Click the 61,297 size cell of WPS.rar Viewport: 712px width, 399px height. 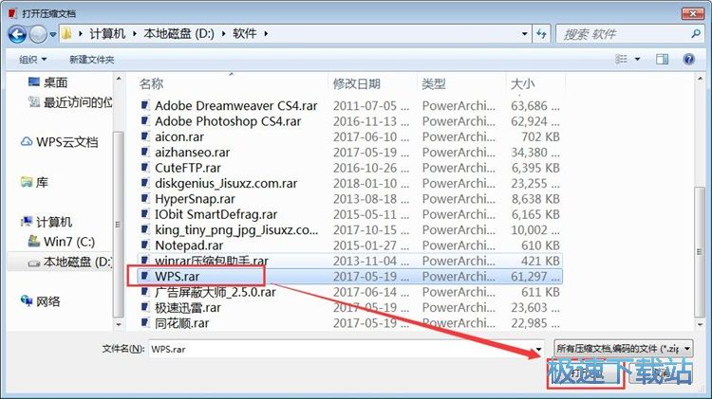click(x=534, y=276)
